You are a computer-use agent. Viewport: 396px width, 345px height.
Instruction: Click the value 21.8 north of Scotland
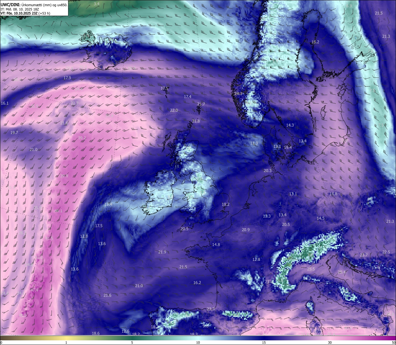coord(196,121)
